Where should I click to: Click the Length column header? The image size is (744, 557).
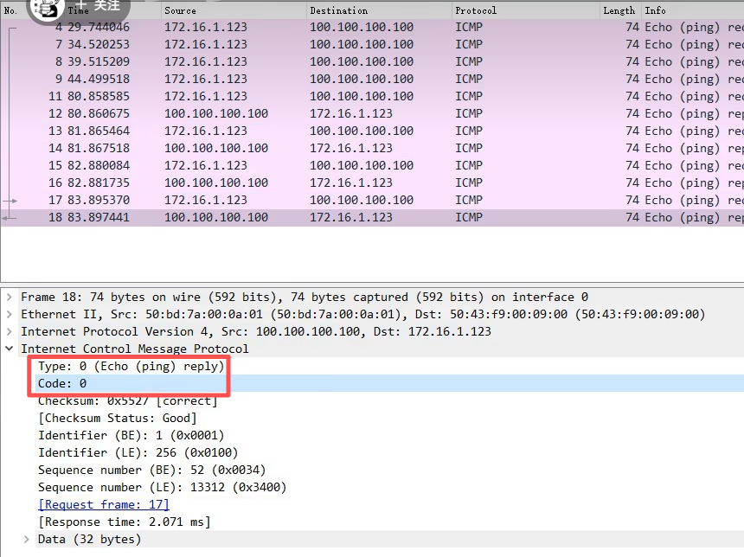point(619,10)
